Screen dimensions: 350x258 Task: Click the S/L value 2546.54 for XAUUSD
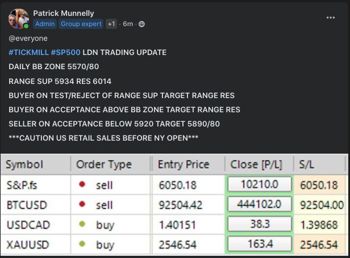pos(319,244)
